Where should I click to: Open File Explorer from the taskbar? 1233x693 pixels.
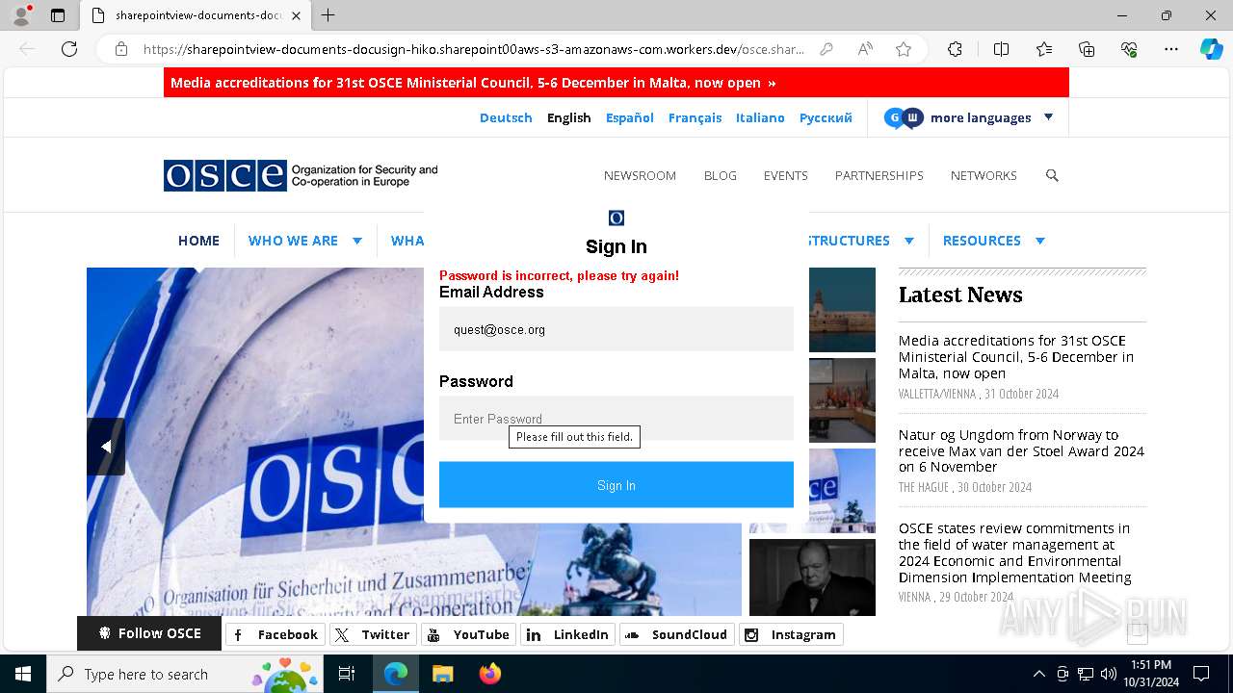[x=442, y=674]
